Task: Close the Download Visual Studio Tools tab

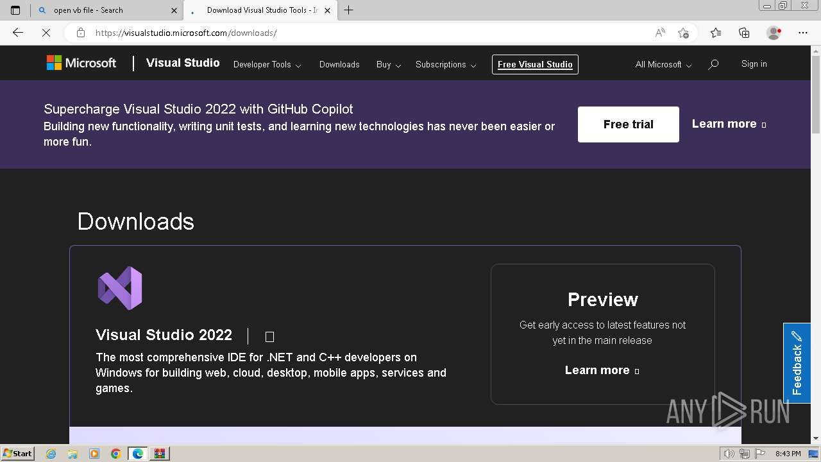Action: point(327,10)
